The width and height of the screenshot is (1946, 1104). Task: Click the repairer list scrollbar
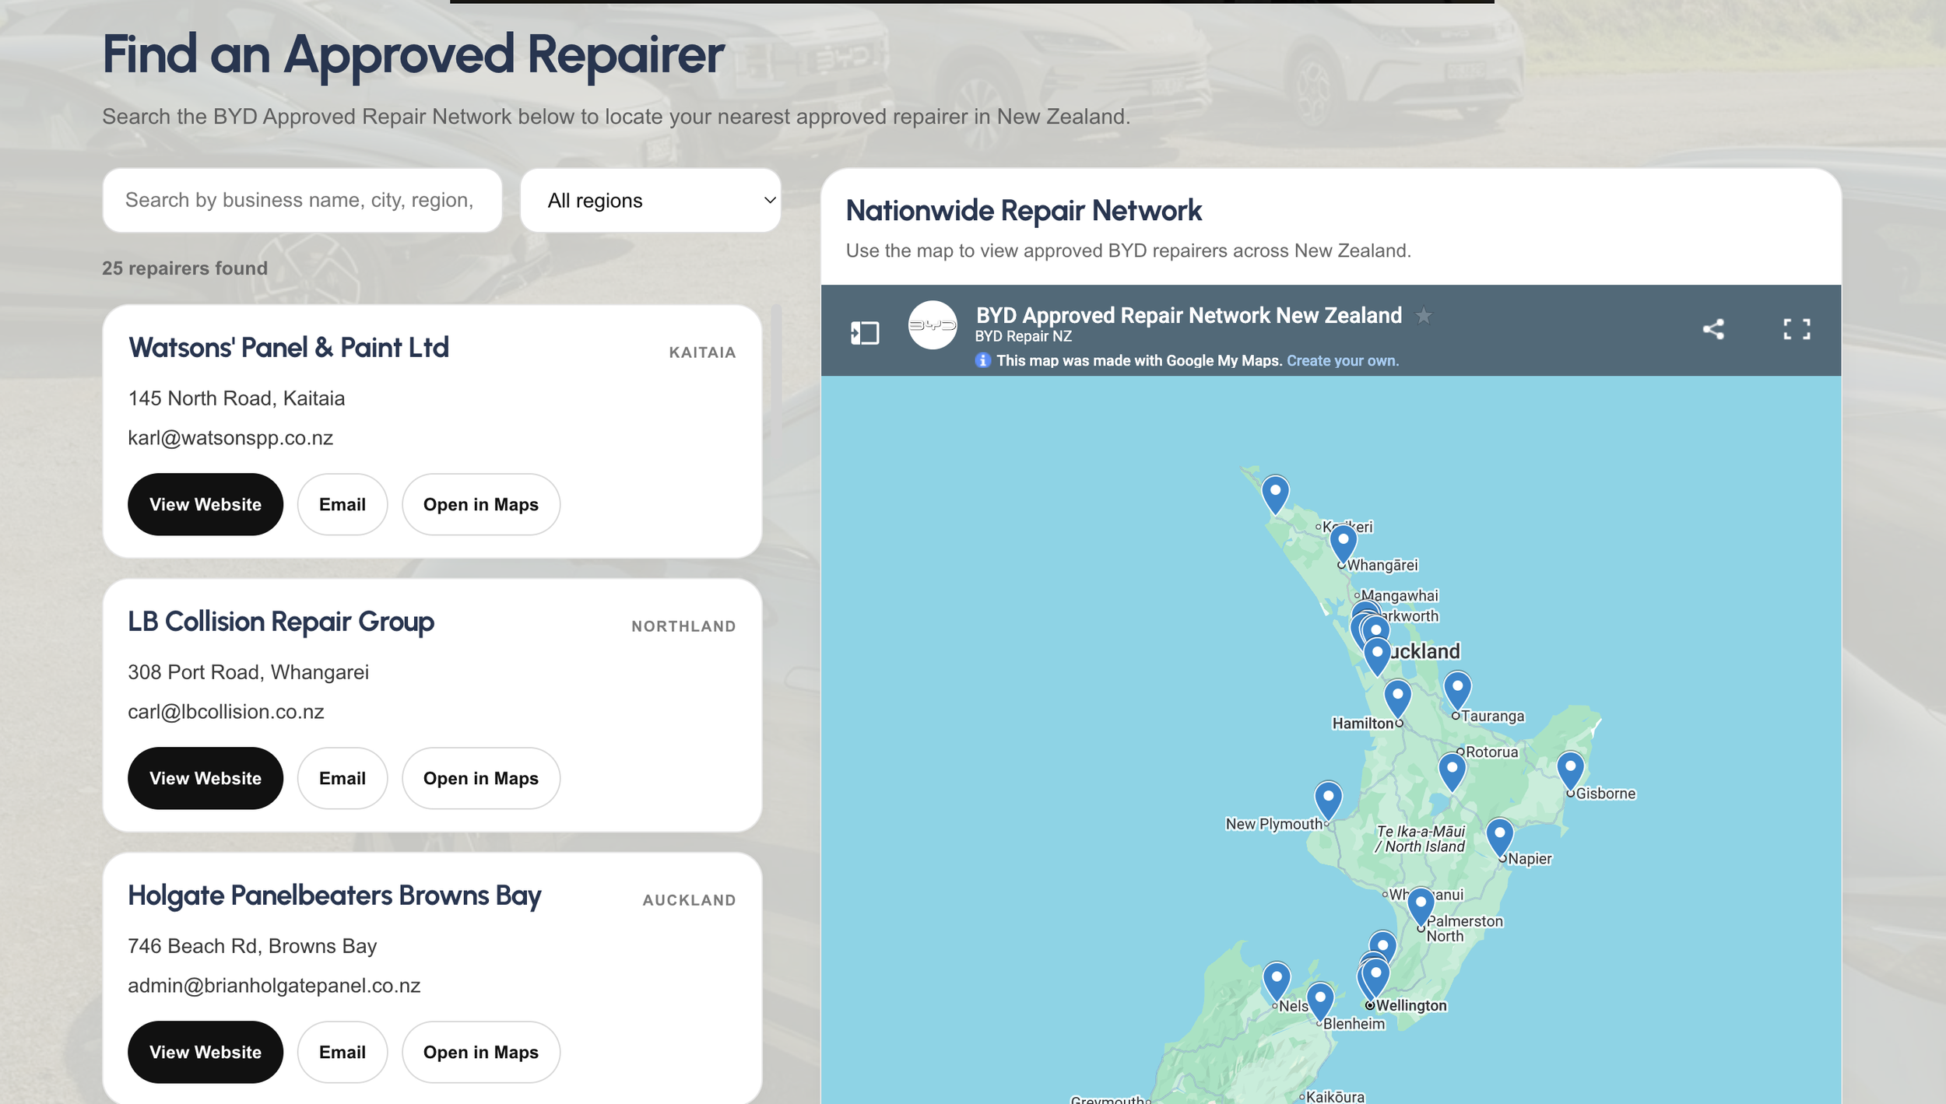point(776,366)
